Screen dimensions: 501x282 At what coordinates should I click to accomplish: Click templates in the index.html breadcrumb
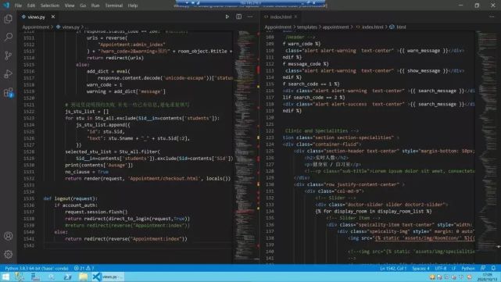tap(306, 27)
